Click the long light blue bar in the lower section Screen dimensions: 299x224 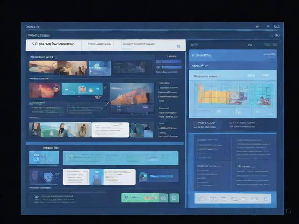pos(121,158)
